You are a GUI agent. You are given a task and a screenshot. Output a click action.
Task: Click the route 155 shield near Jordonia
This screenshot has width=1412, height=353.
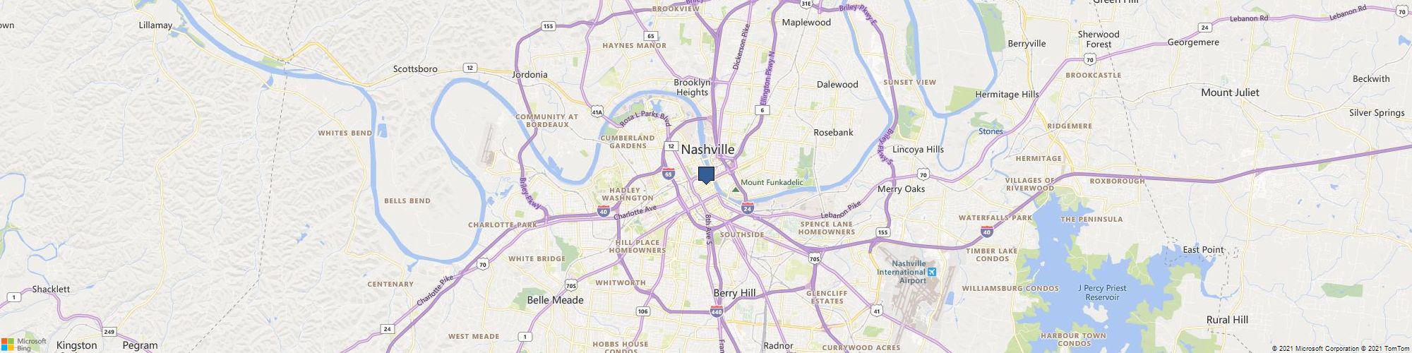coord(548,26)
